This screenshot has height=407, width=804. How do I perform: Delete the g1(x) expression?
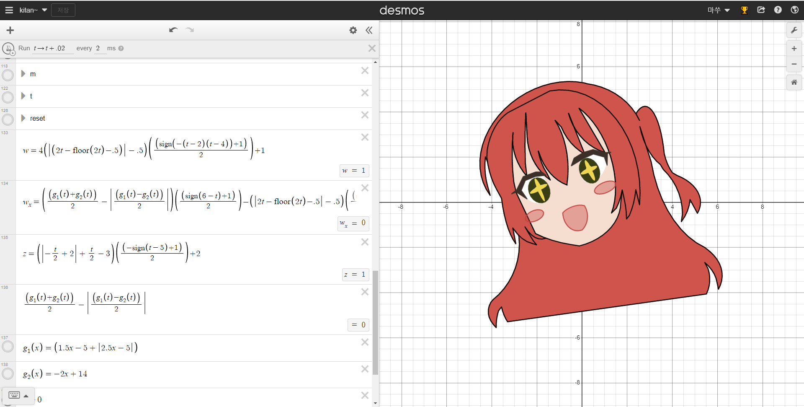click(365, 342)
